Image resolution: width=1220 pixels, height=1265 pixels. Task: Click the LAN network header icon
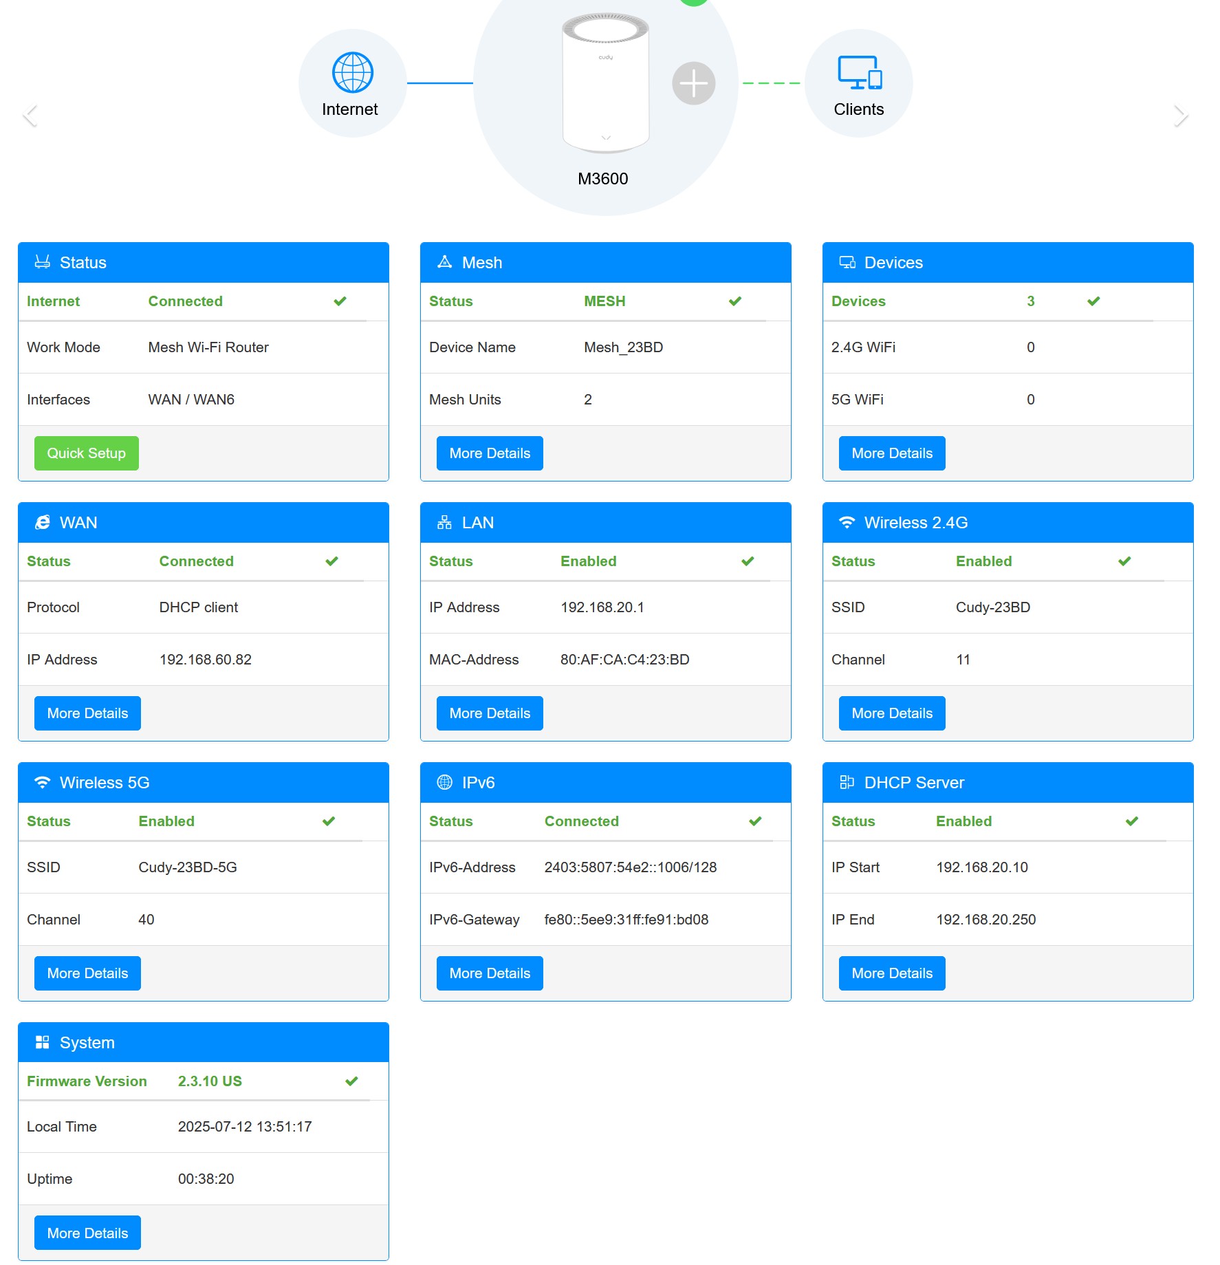pos(445,522)
